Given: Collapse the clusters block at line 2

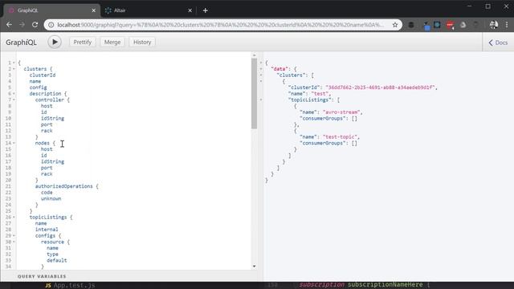Looking at the screenshot, I should coord(14,69).
